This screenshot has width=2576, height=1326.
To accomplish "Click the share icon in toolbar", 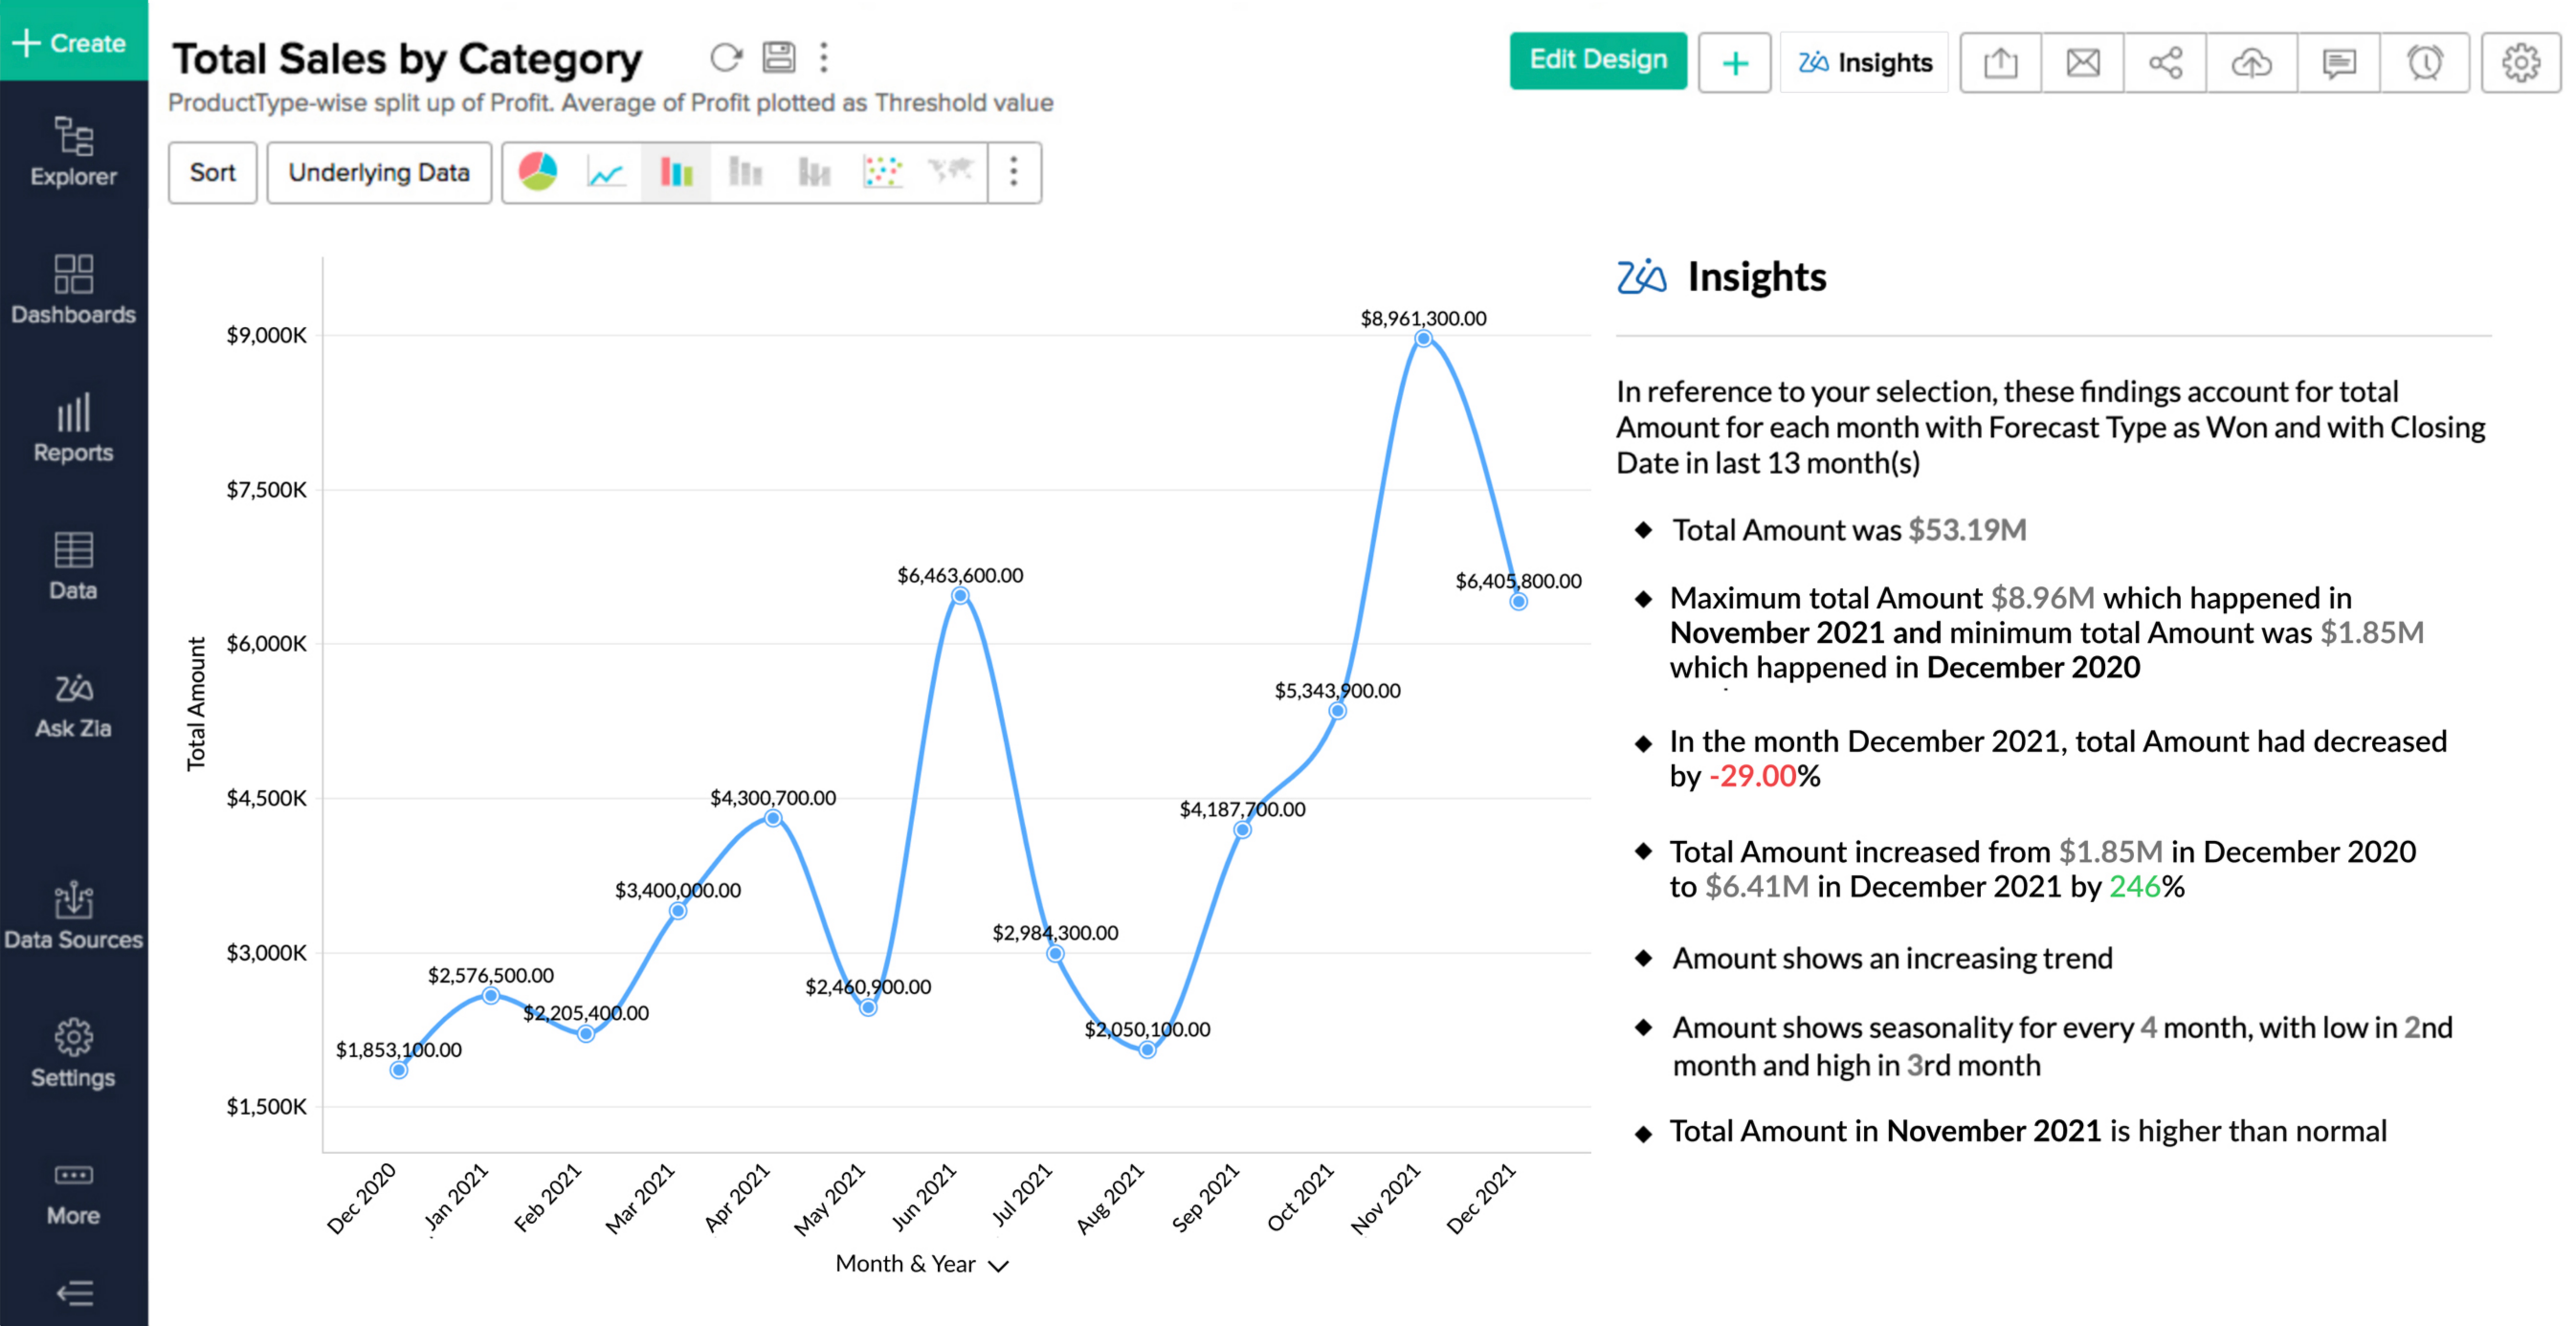I will click(x=2165, y=63).
